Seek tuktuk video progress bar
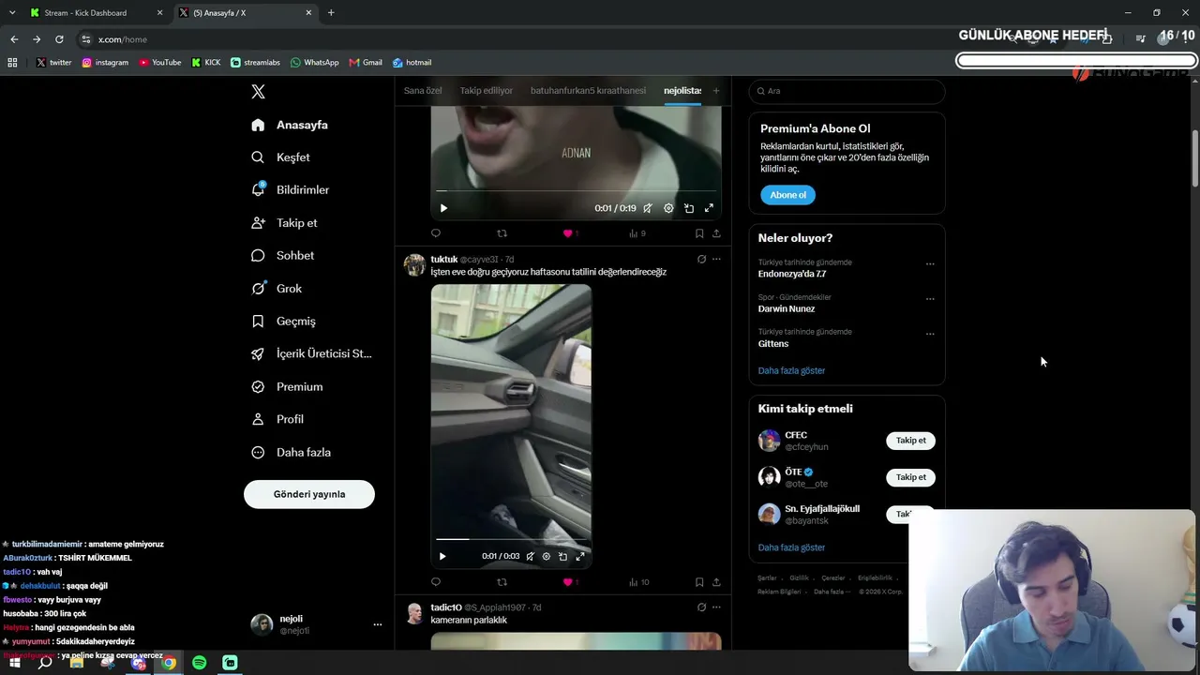1200x675 pixels. pos(511,539)
